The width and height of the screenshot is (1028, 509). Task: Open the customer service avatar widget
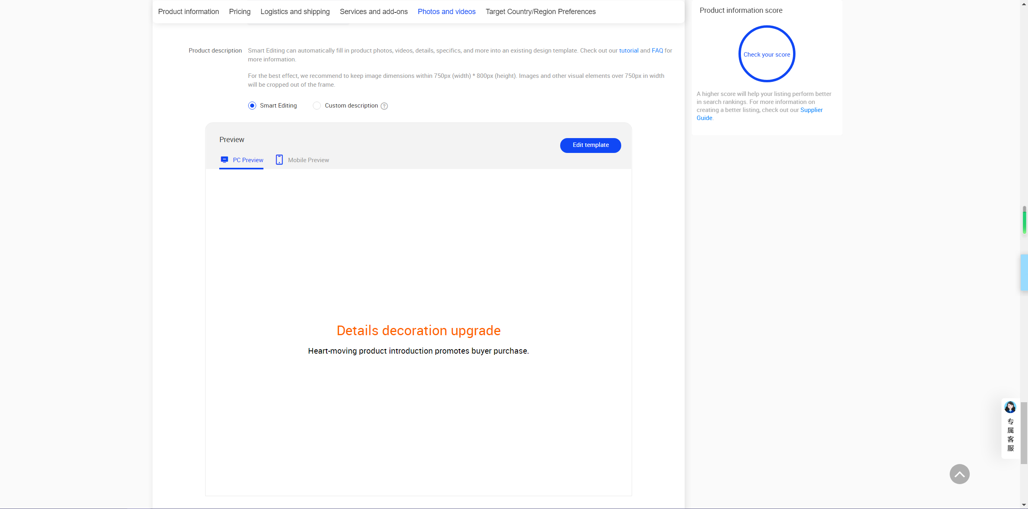point(1010,407)
